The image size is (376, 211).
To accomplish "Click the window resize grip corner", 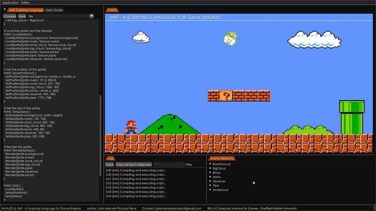I will tap(374, 208).
